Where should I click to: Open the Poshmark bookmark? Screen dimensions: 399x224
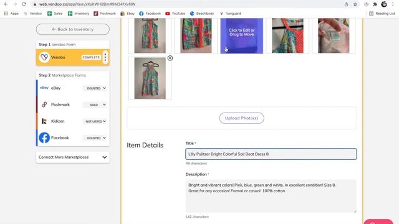pyautogui.click(x=105, y=14)
